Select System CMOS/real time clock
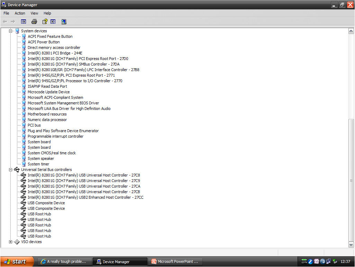 (x=52, y=153)
